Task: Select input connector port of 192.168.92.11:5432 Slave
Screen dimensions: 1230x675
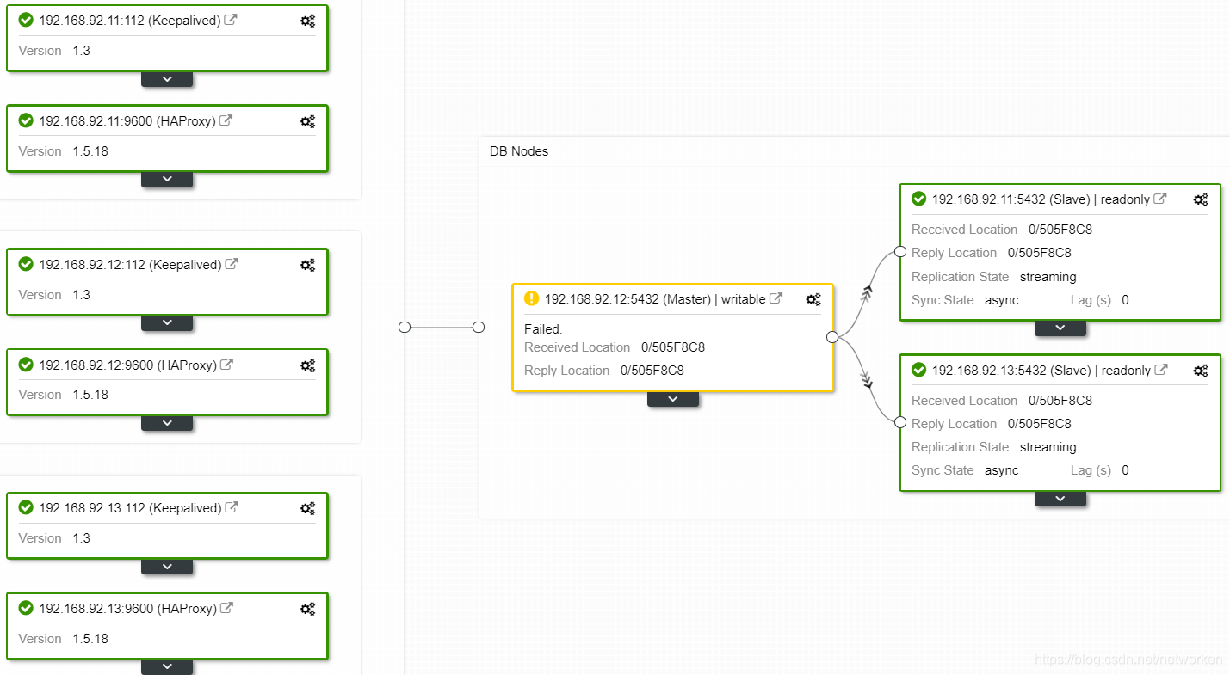Action: point(899,252)
